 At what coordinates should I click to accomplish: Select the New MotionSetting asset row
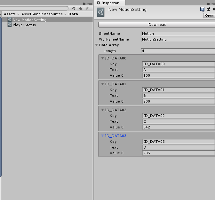point(47,19)
